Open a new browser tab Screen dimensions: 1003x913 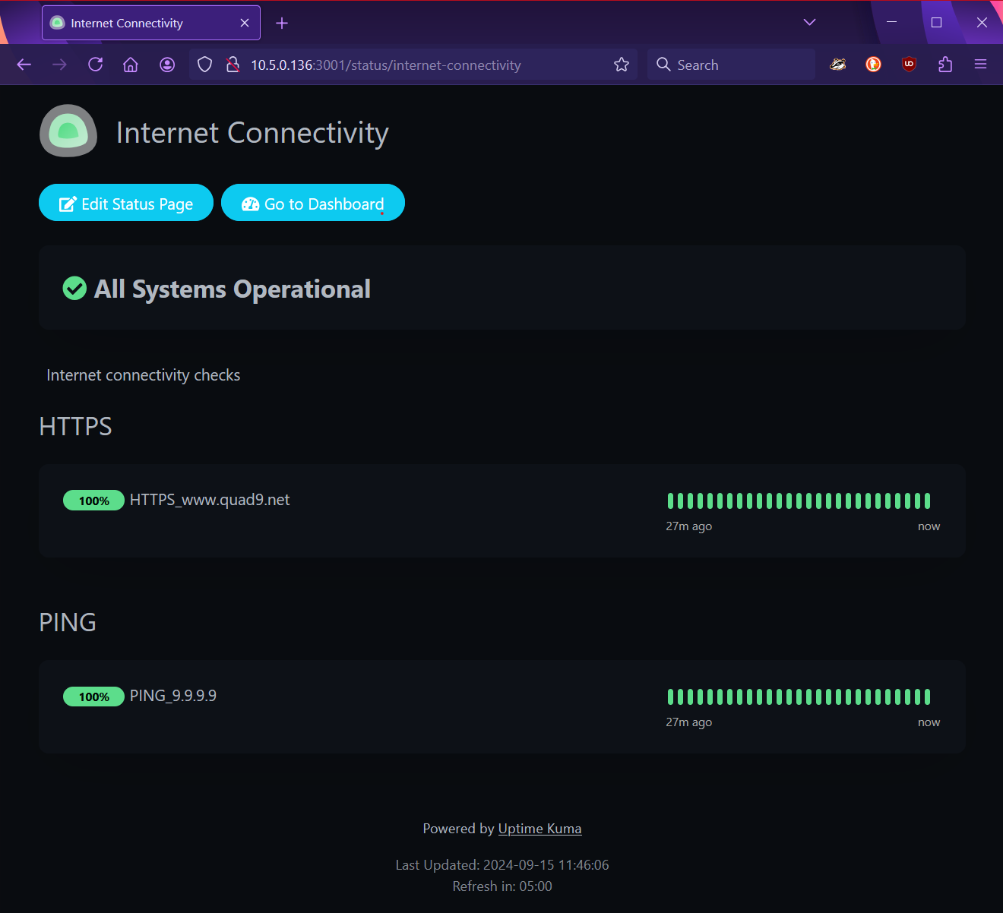pos(282,23)
